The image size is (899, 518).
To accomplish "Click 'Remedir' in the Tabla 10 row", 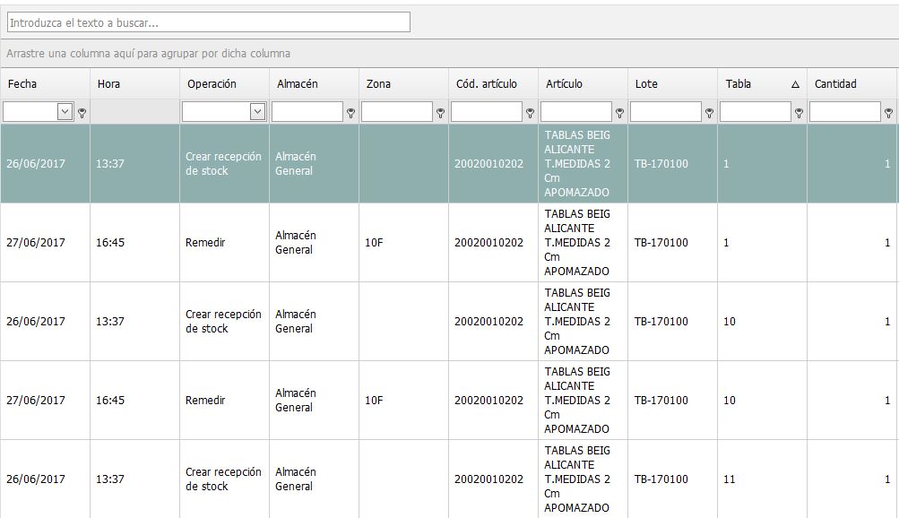I will point(205,400).
